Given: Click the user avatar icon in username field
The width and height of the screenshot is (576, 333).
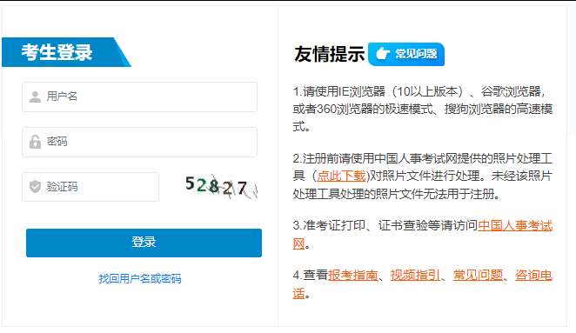Looking at the screenshot, I should 35,97.
